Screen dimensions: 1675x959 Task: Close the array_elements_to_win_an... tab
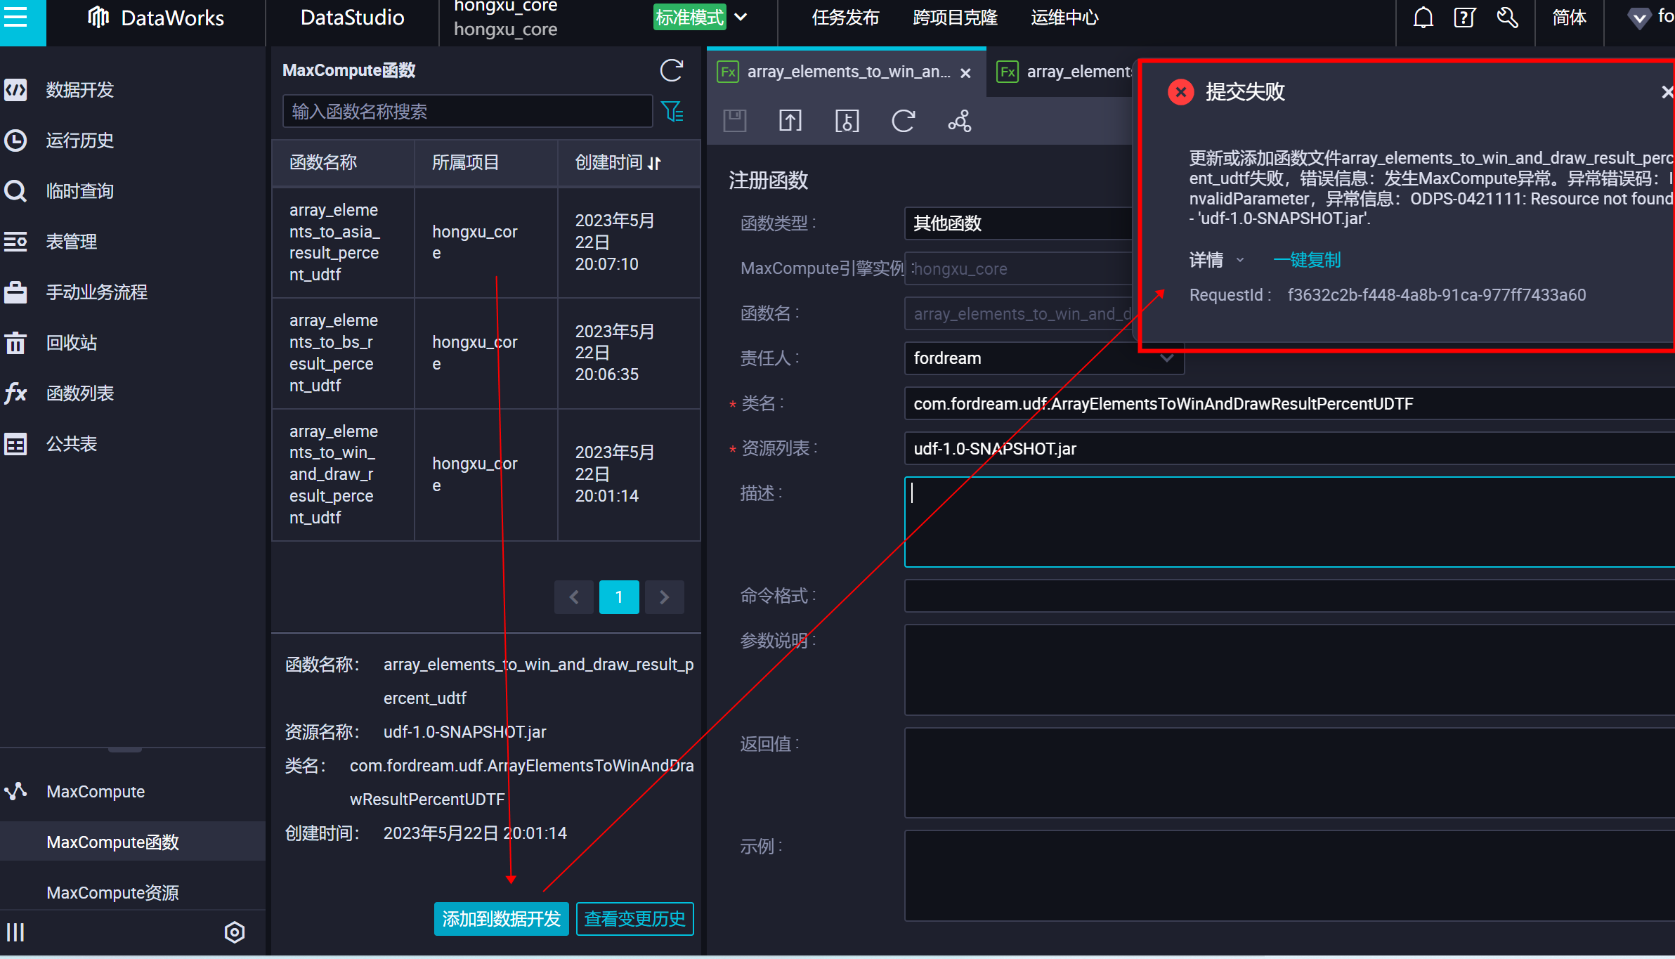[x=966, y=73]
